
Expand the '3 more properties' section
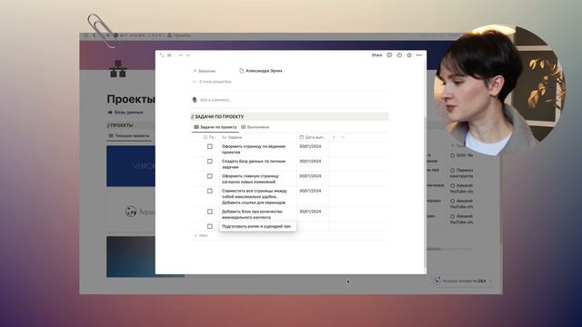(x=212, y=82)
